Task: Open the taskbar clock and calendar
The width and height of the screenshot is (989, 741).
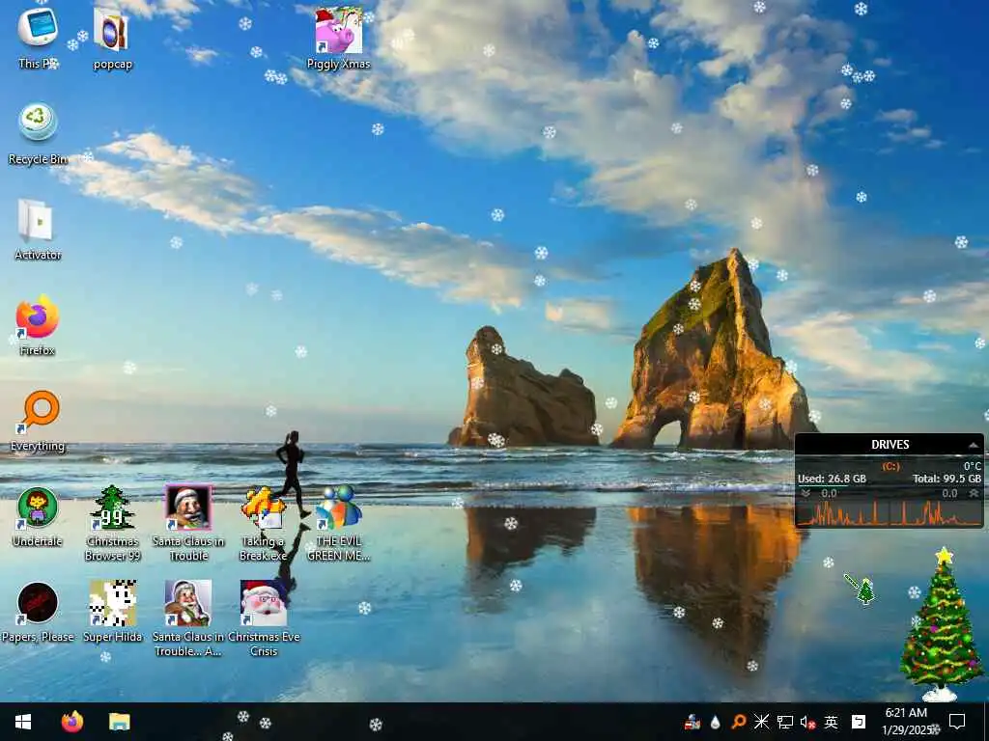Action: coord(906,722)
